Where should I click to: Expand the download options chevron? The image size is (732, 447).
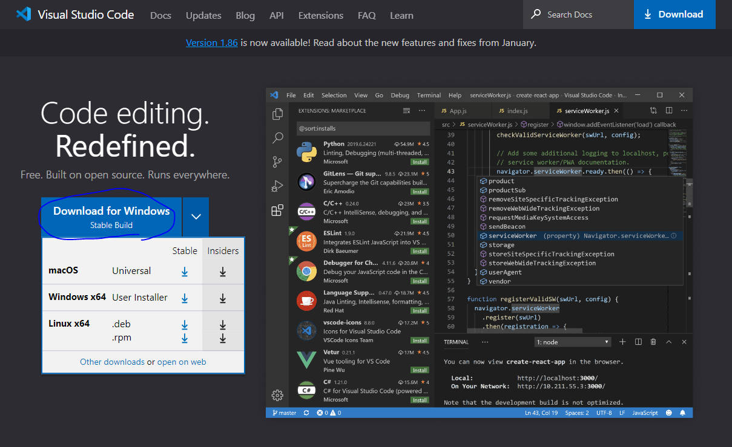(x=196, y=217)
